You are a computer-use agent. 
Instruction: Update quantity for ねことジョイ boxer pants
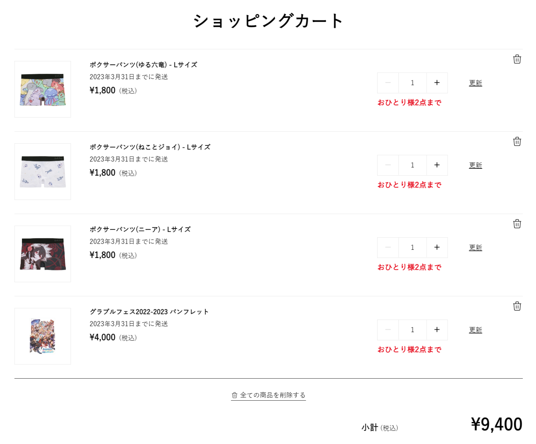pos(475,165)
